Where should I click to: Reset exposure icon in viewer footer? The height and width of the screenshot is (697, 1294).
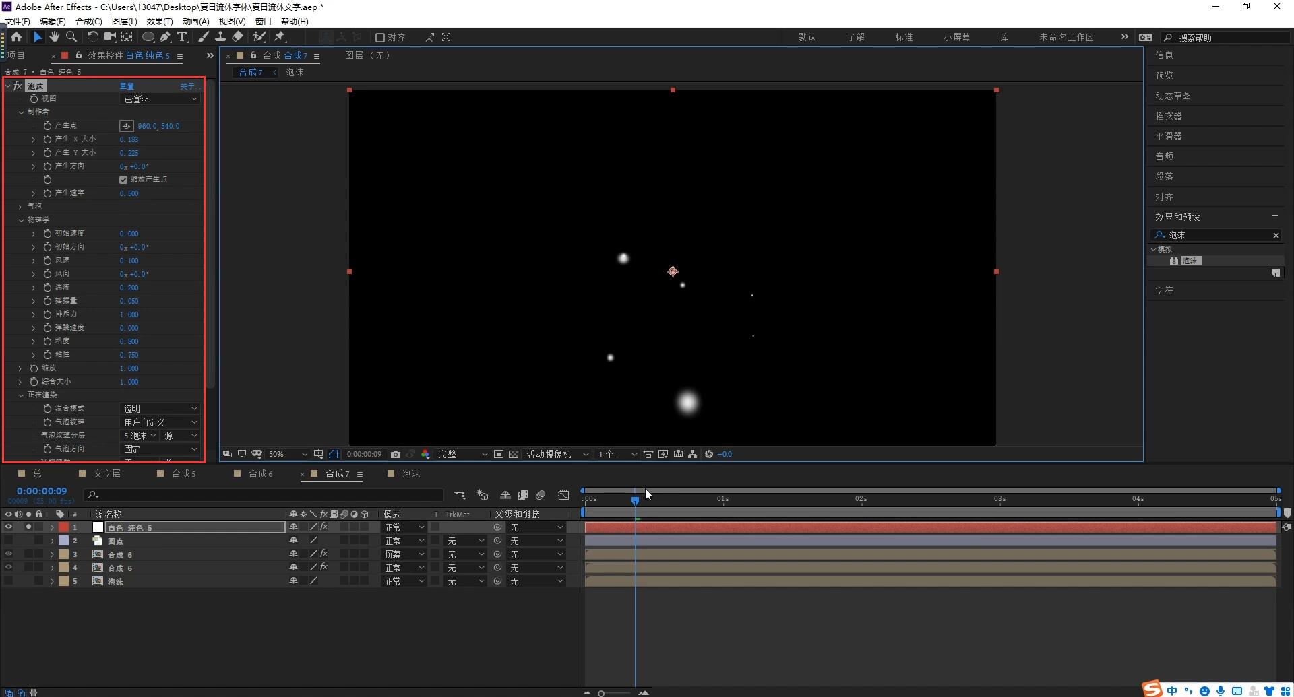click(709, 455)
